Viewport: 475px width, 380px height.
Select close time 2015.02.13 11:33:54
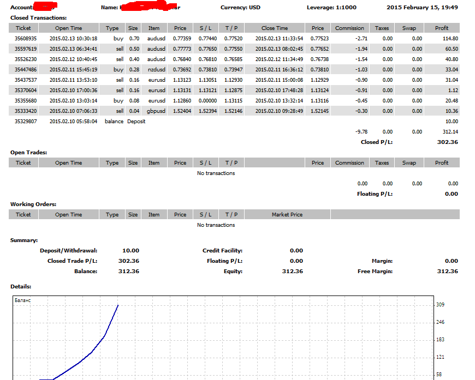pyautogui.click(x=279, y=38)
